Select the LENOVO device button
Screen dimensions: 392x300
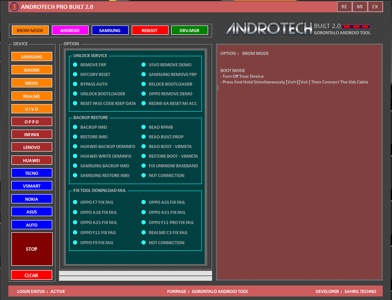32,147
